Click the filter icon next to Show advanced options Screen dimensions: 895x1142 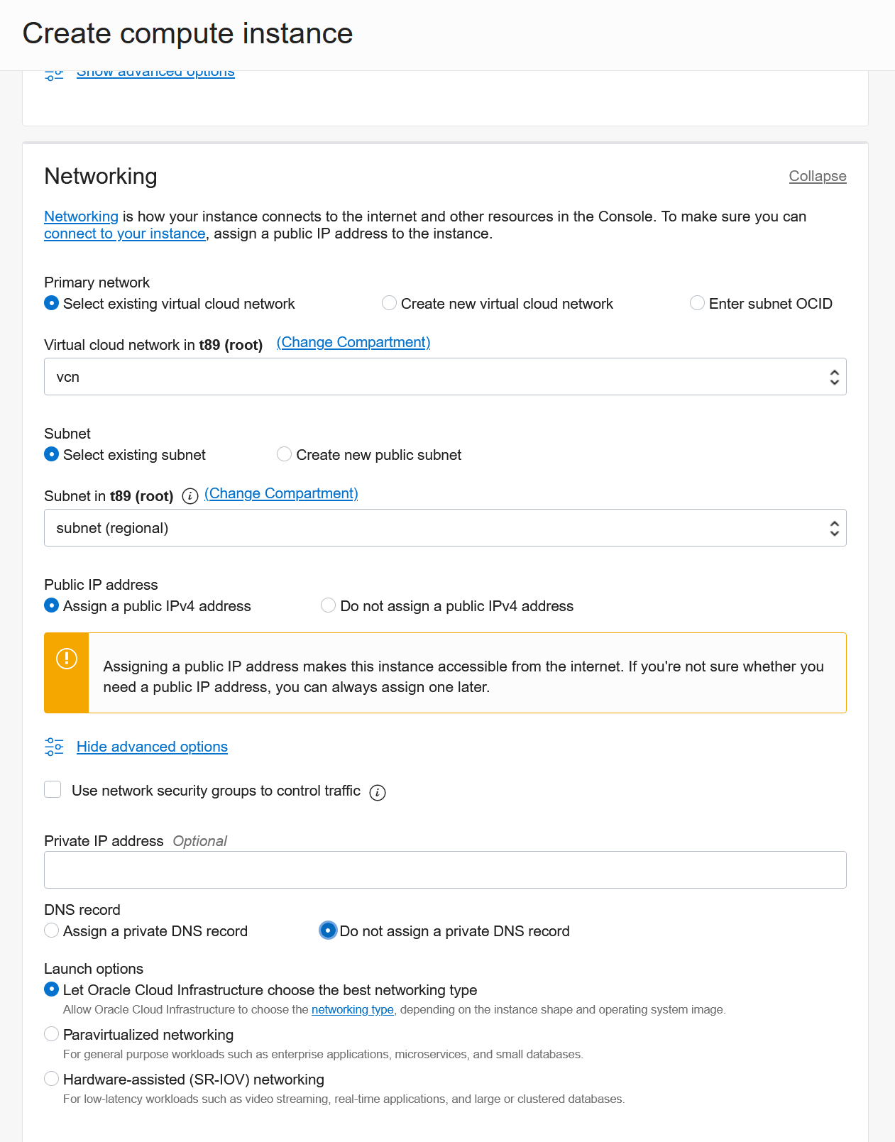click(55, 72)
